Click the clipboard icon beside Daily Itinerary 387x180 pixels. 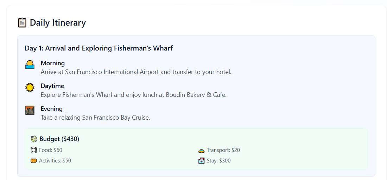(x=22, y=23)
